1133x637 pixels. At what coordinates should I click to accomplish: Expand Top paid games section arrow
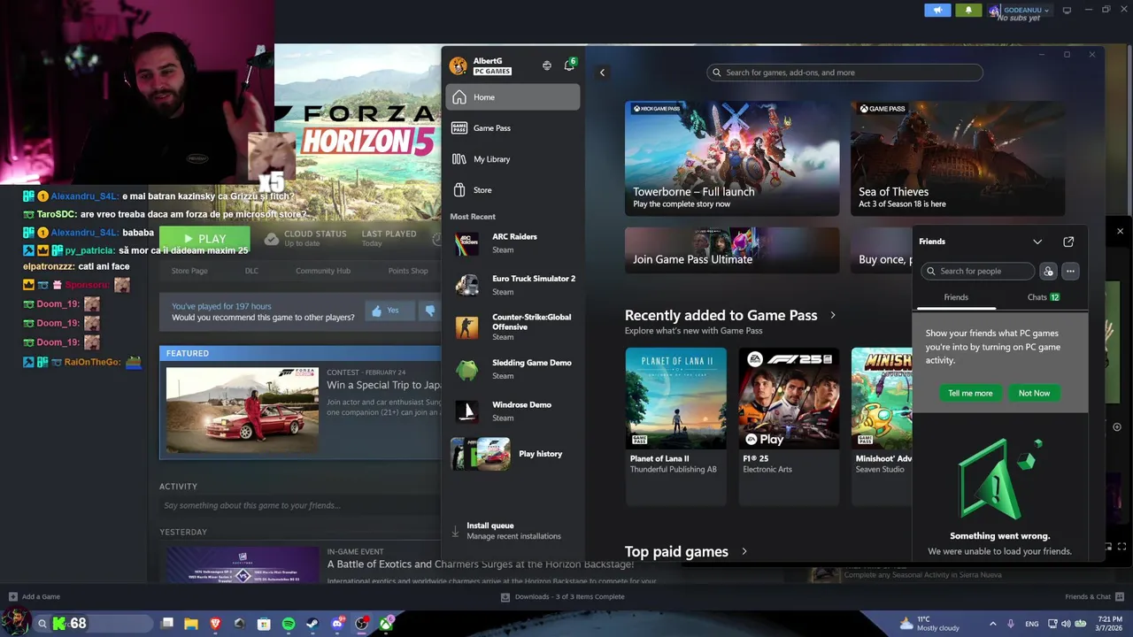point(744,551)
